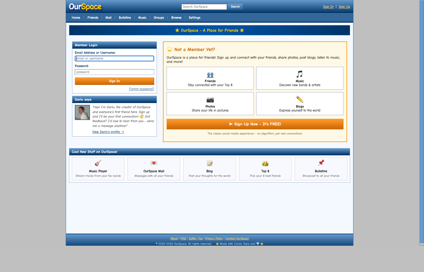Follow the View Dario's profile link
This screenshot has height=272, width=424.
pyautogui.click(x=108, y=132)
